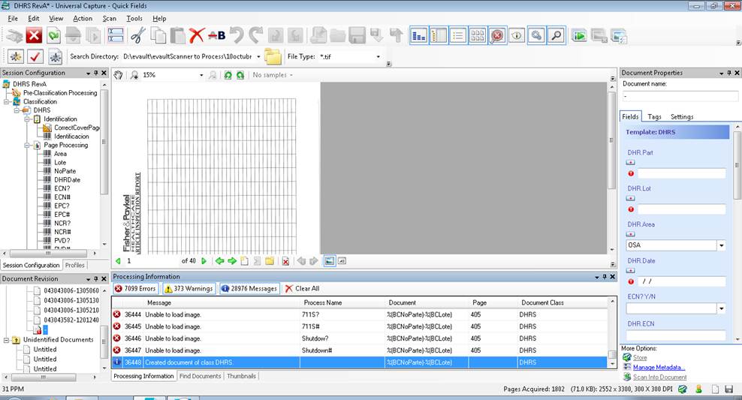
Task: Toggle the 373 Warnings filter
Action: (189, 288)
